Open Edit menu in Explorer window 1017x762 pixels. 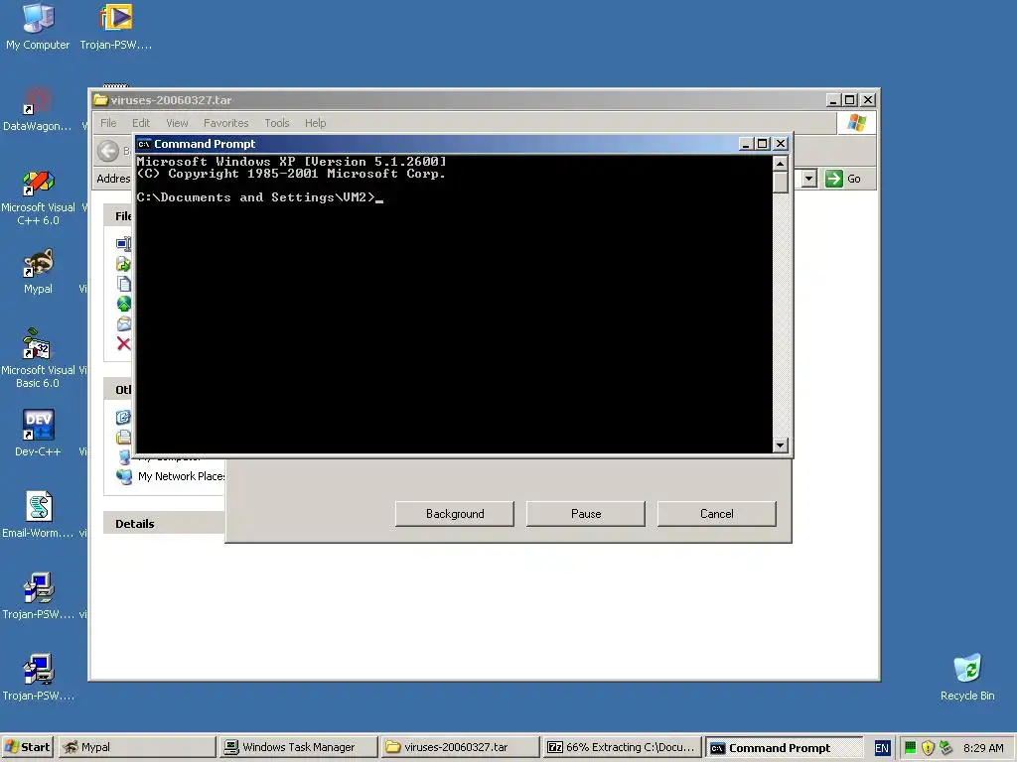pyautogui.click(x=141, y=123)
